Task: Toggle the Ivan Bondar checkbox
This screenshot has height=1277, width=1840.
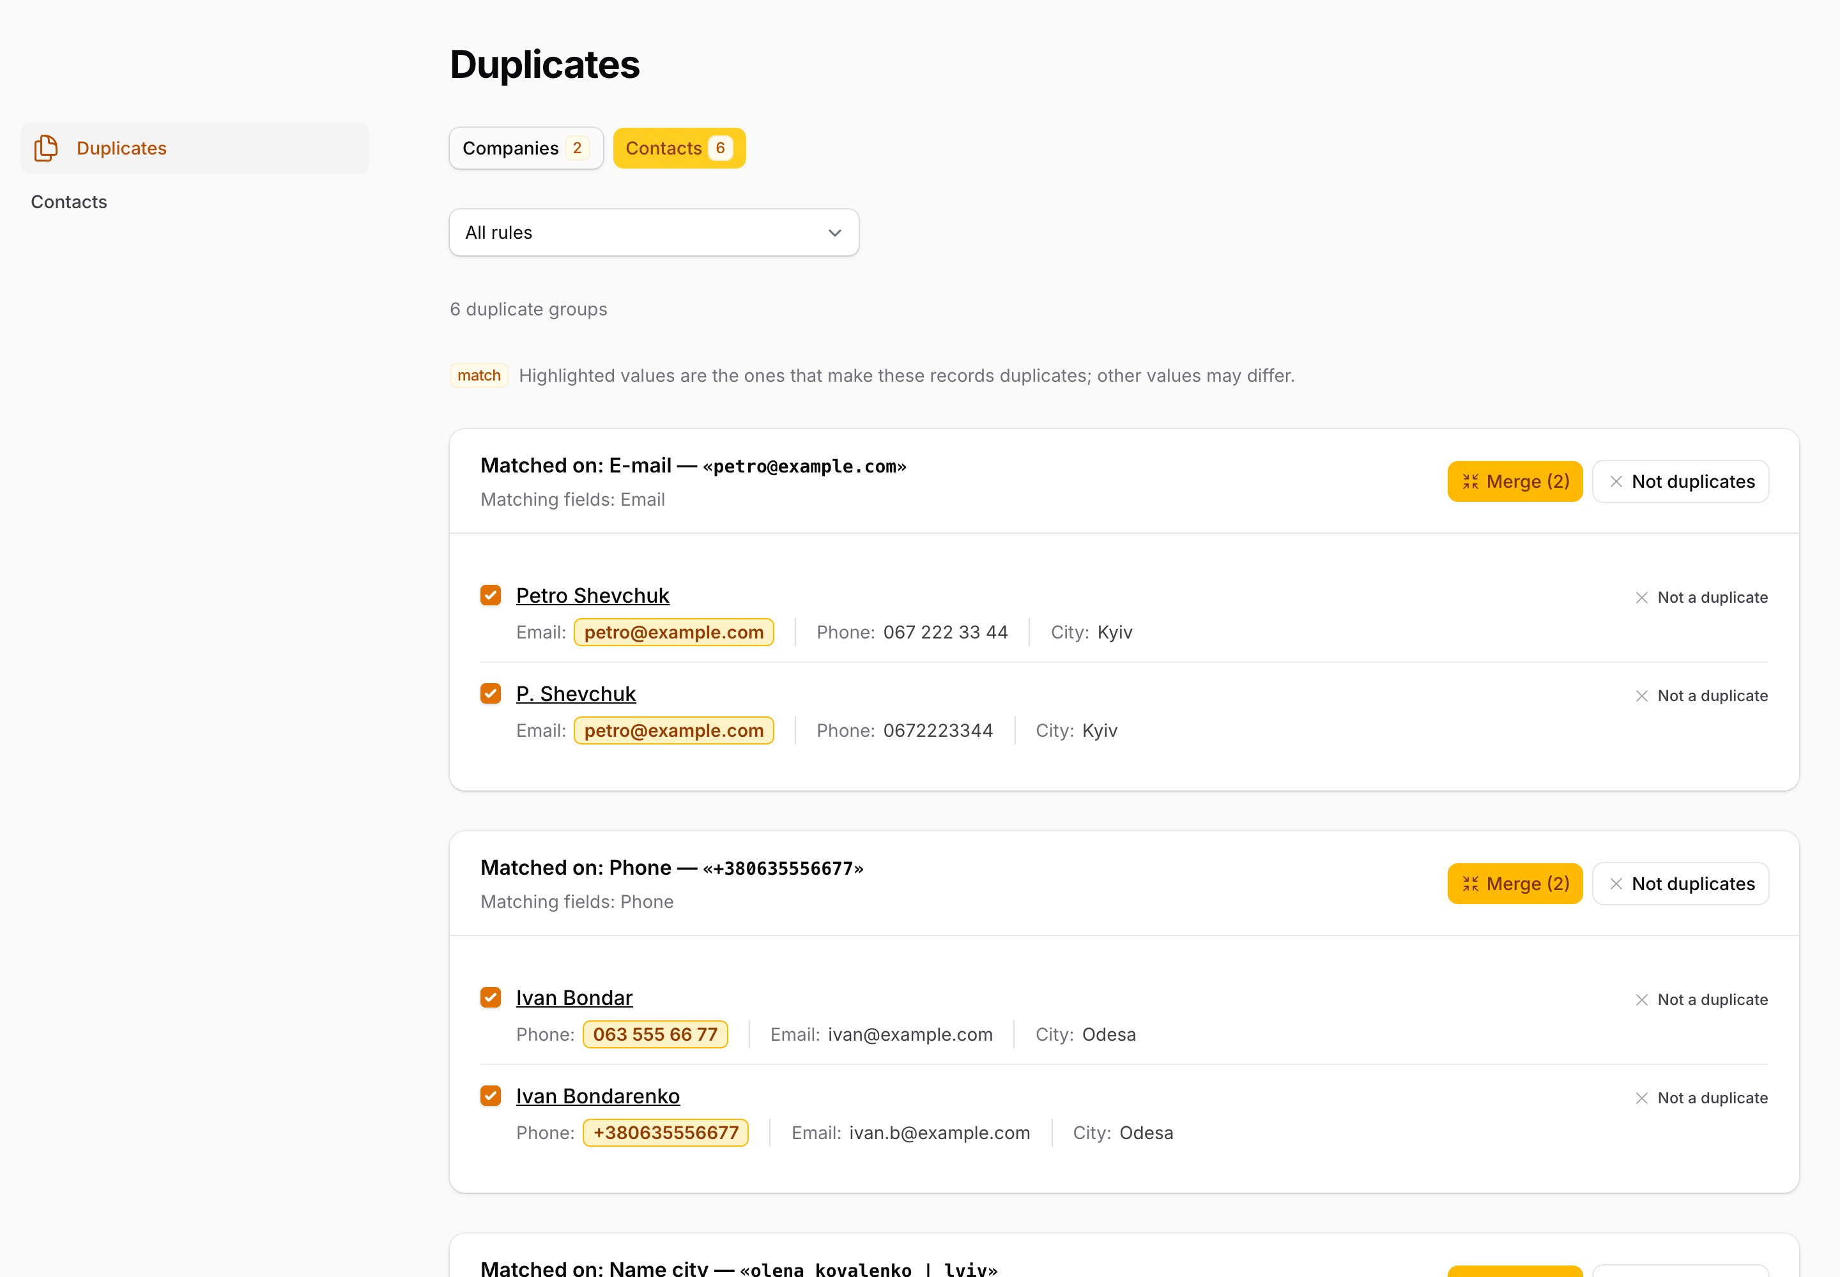Action: (x=491, y=998)
